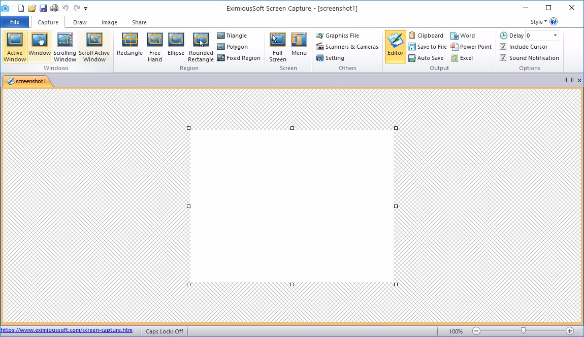Expand the Delay value dropdown
This screenshot has height=337, width=584.
tap(555, 36)
